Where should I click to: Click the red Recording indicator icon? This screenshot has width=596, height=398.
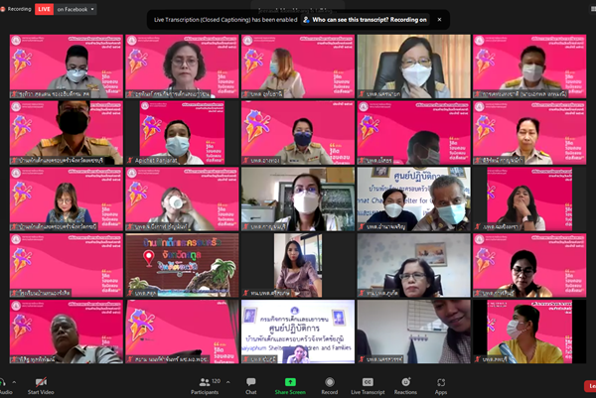coord(3,9)
